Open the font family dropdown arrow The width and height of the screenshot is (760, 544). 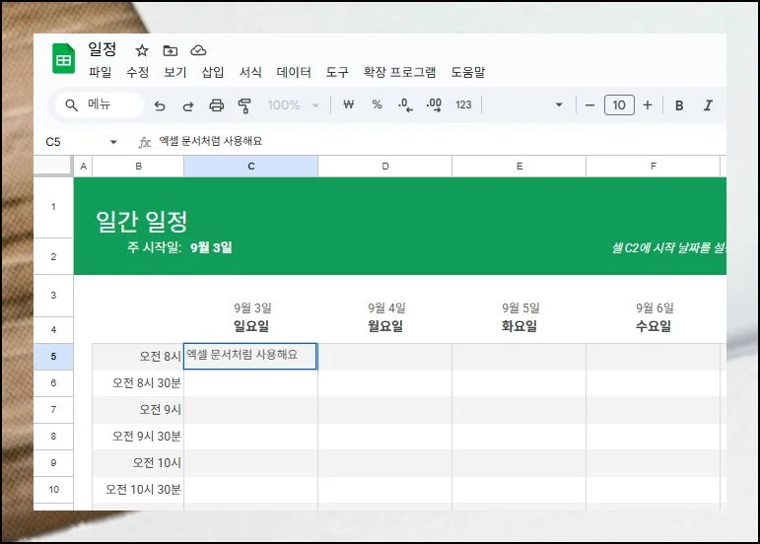tap(559, 105)
